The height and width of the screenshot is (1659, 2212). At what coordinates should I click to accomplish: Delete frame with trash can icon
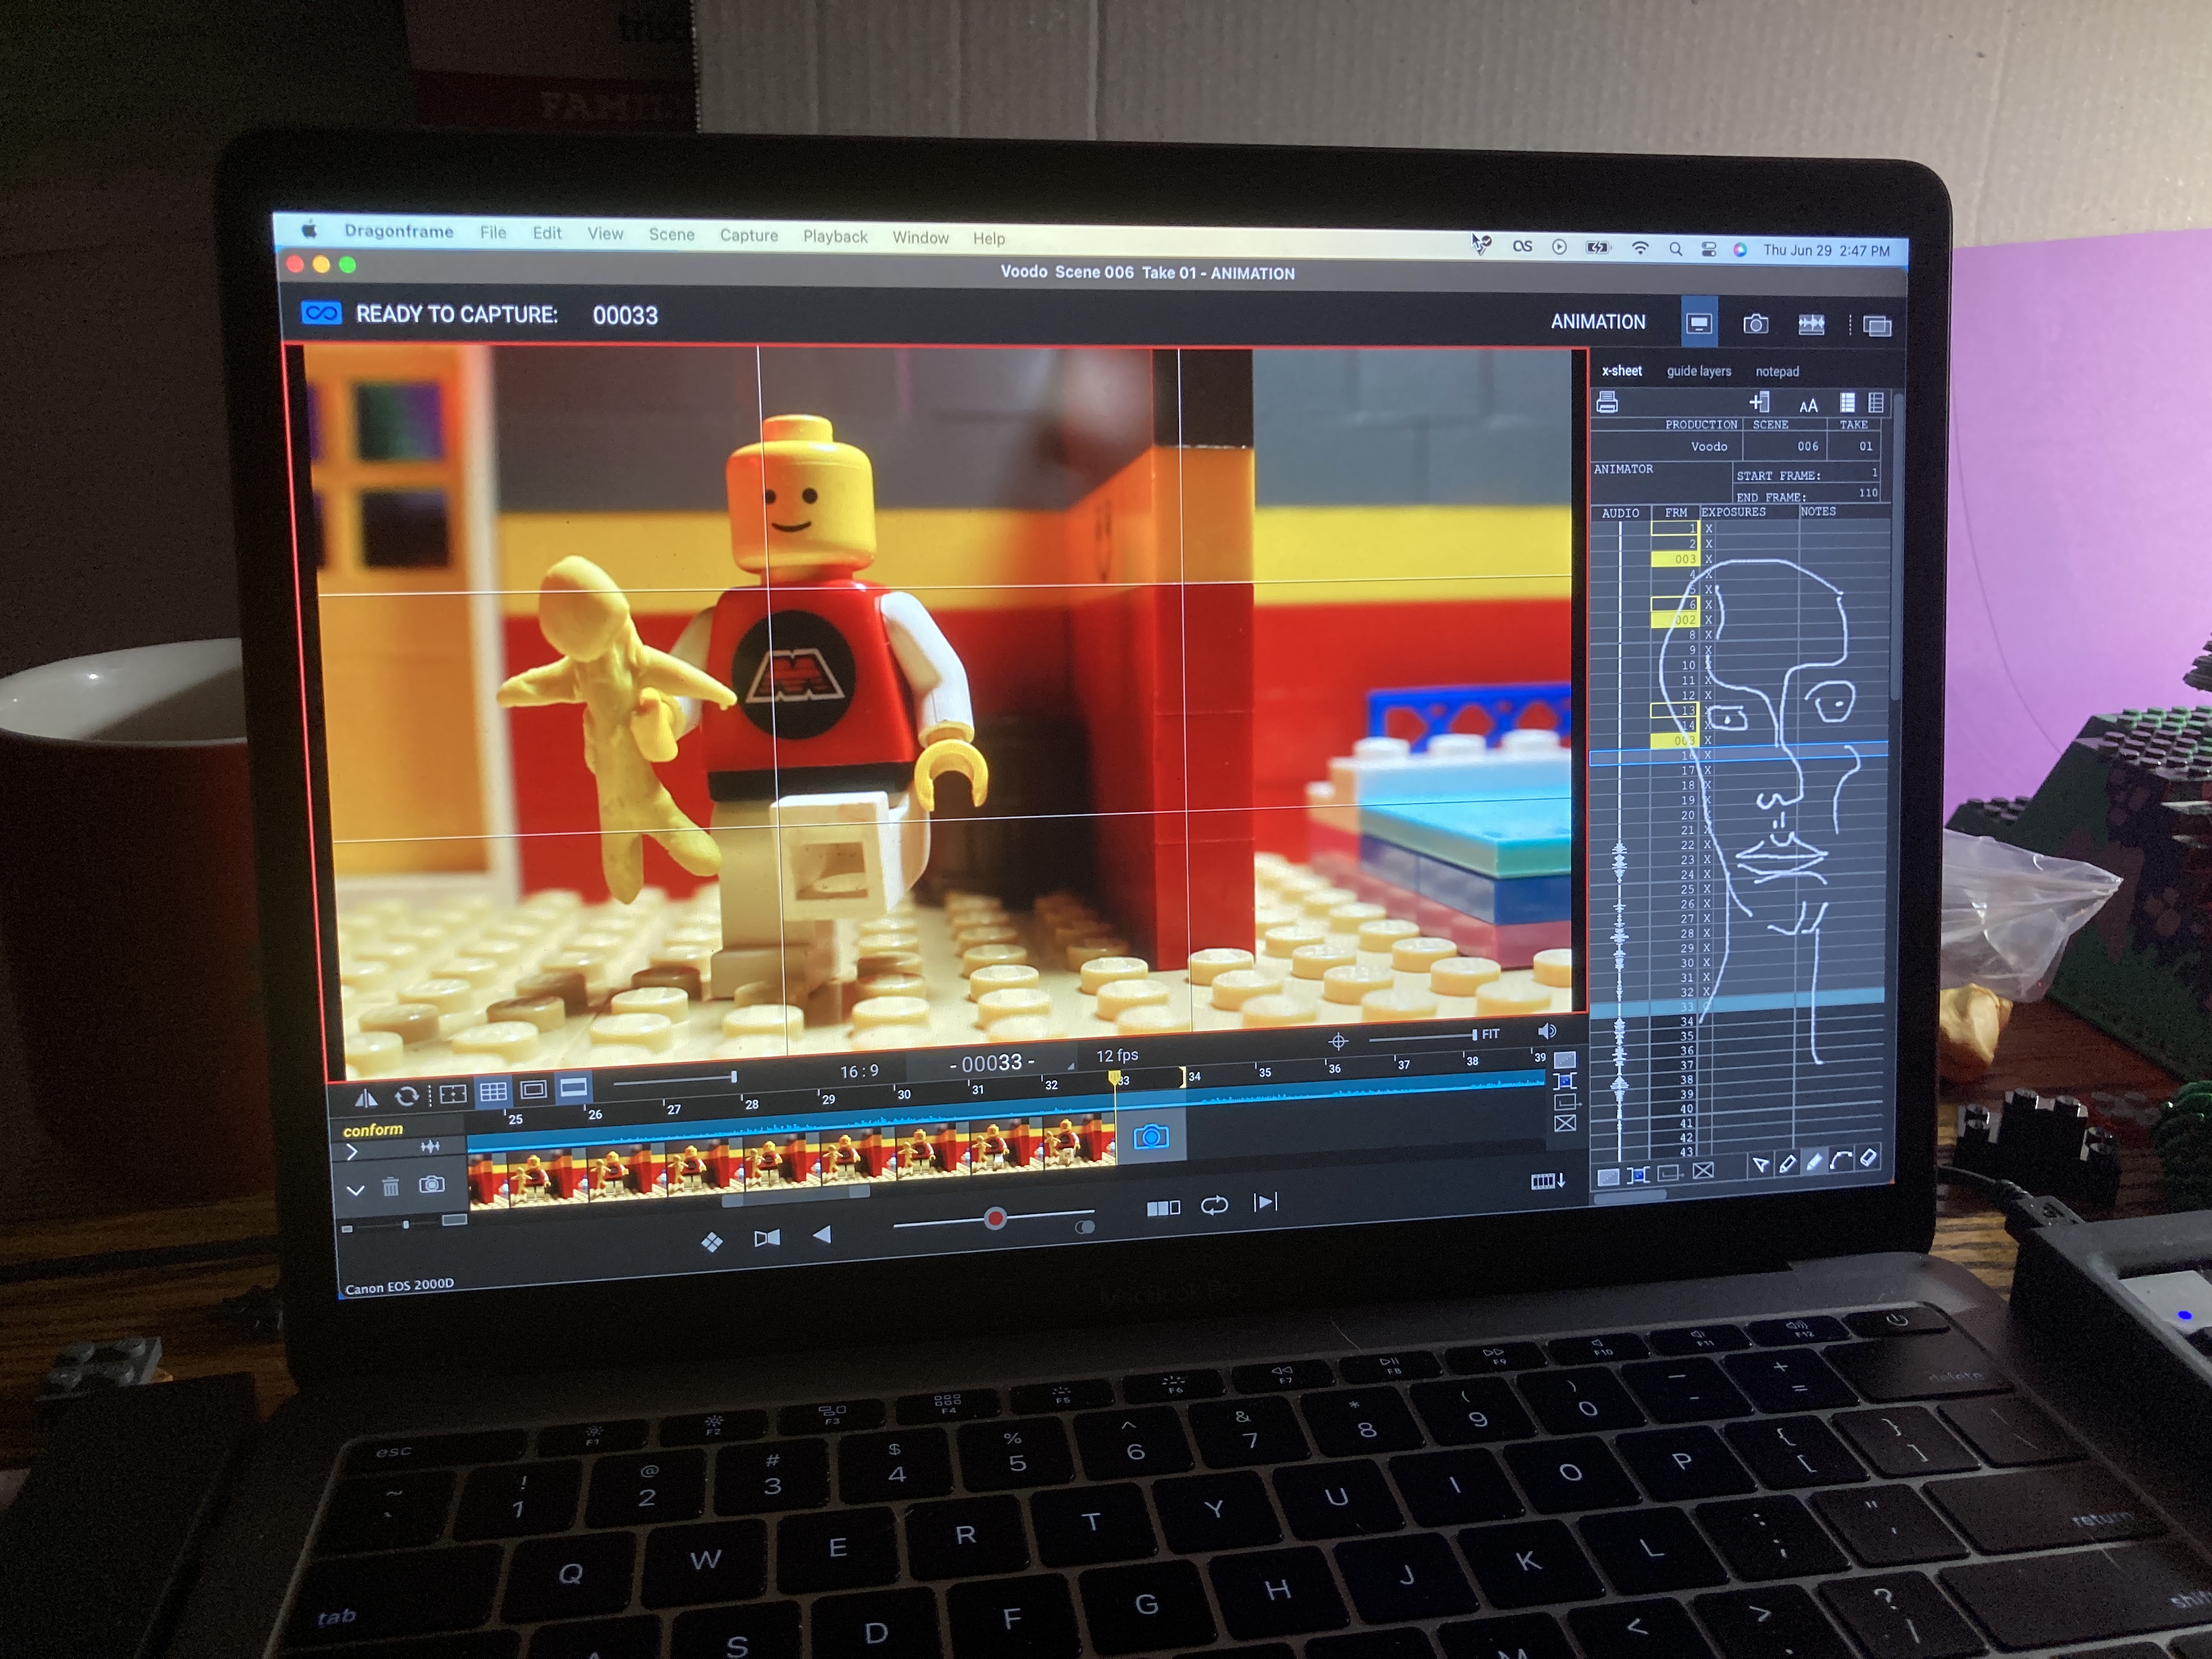point(390,1187)
